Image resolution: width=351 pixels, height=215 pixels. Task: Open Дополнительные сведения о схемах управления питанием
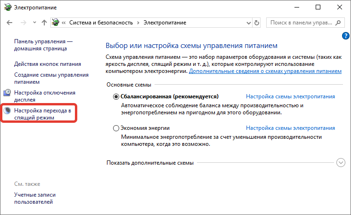(265, 71)
